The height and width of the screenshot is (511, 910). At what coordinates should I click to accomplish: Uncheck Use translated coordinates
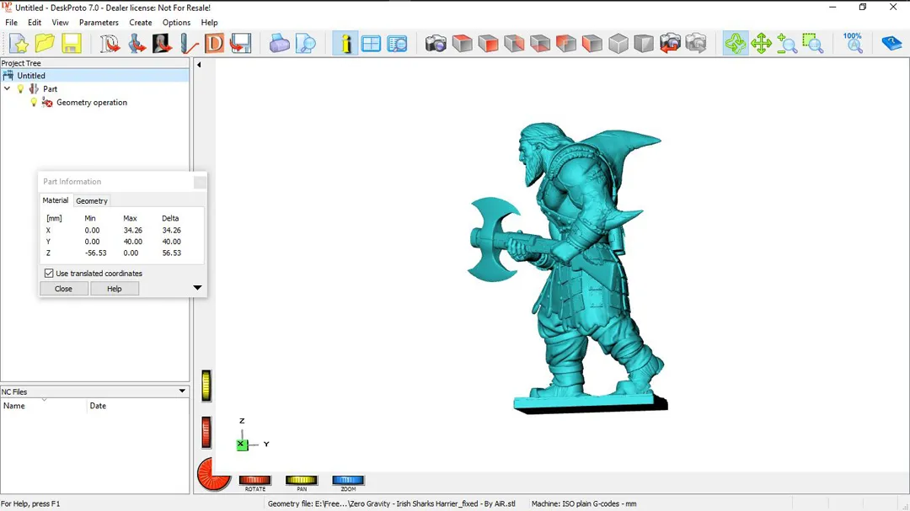[x=49, y=274]
